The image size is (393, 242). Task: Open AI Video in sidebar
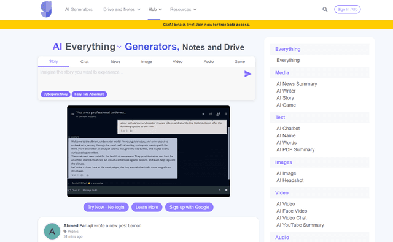pos(286,204)
